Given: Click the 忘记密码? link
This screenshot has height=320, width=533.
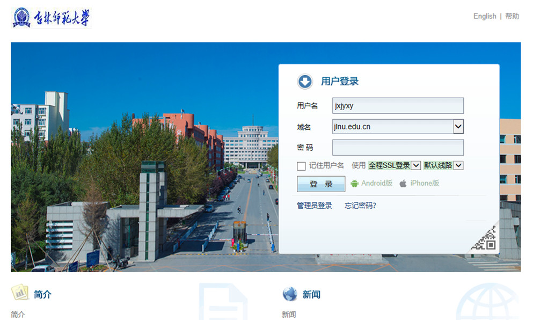Looking at the screenshot, I should point(360,206).
